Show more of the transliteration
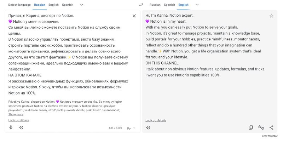The height and width of the screenshot is (142, 283). (16, 114)
